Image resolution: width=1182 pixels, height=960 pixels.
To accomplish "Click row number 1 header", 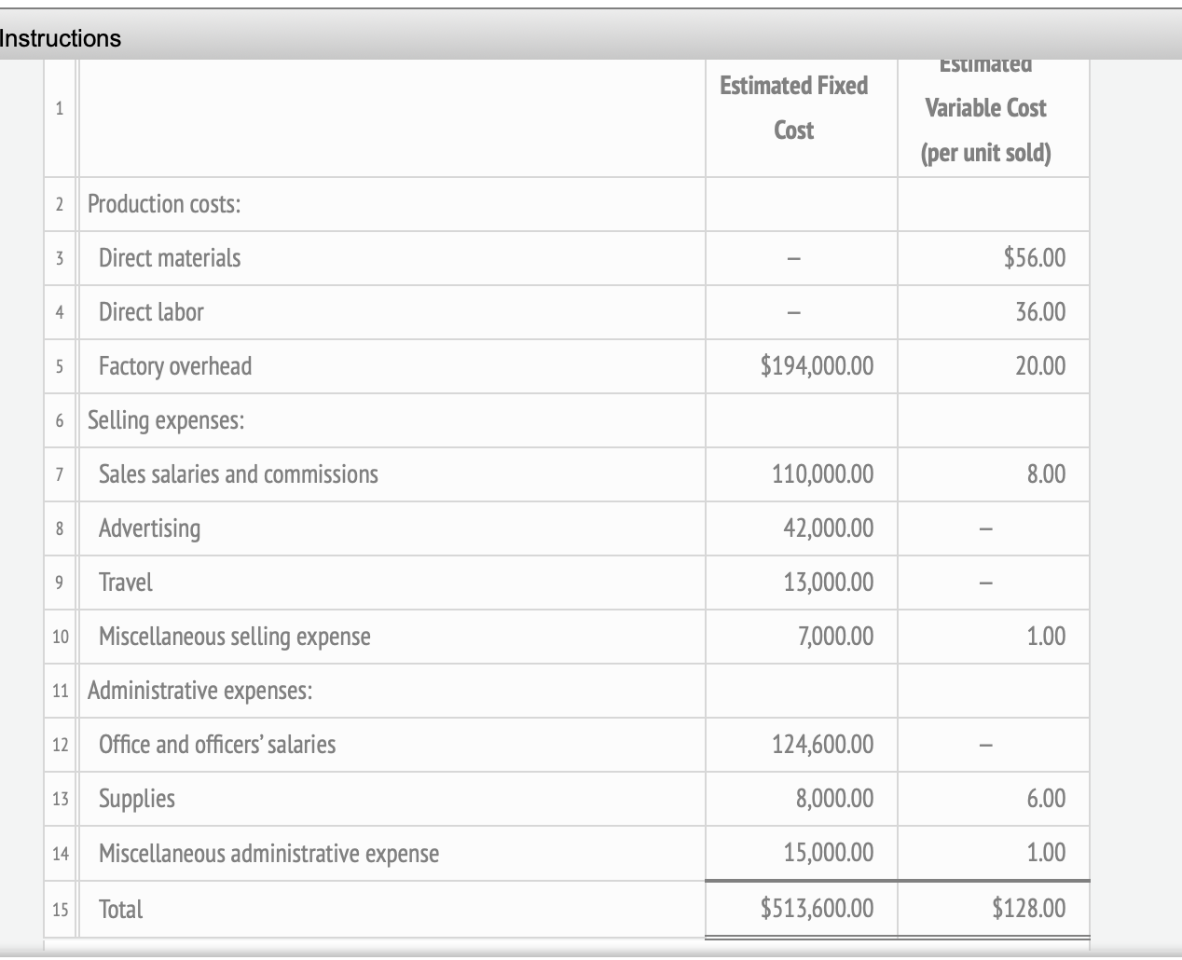I will 58,109.
